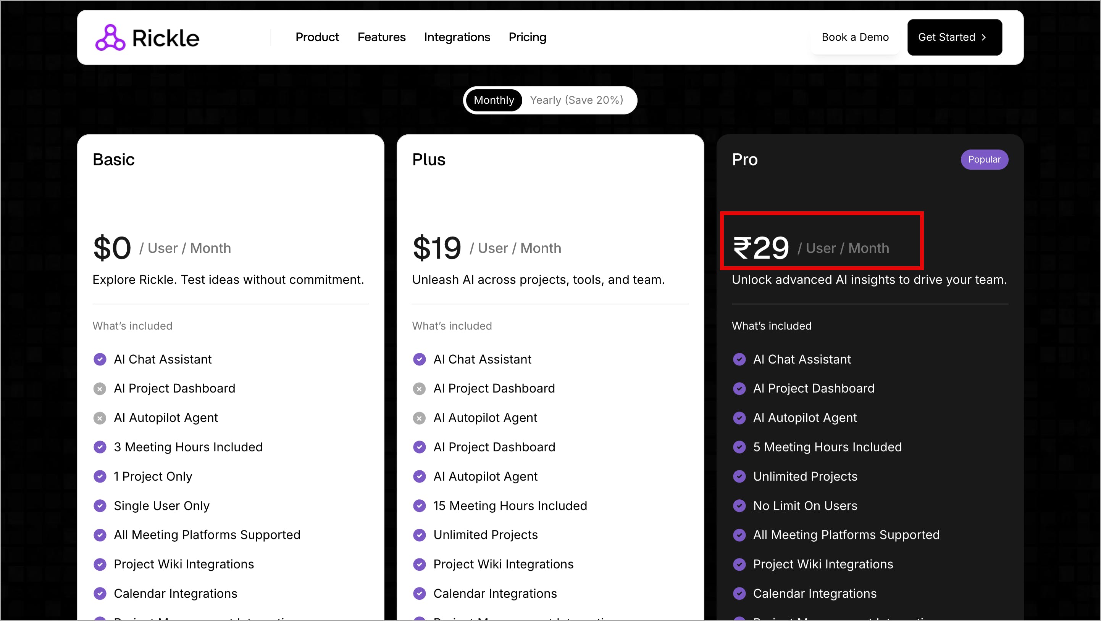The width and height of the screenshot is (1101, 621).
Task: Click the Book a Demo button
Action: click(x=855, y=37)
